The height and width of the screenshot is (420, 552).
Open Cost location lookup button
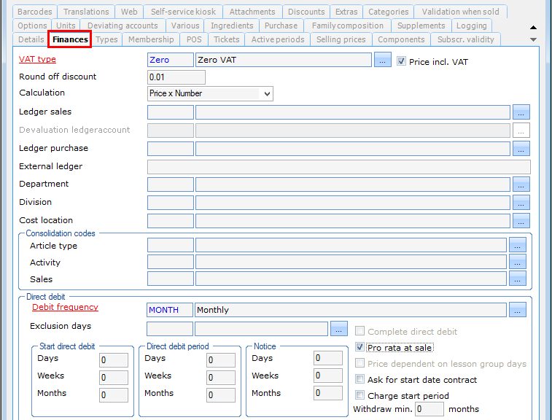(521, 221)
